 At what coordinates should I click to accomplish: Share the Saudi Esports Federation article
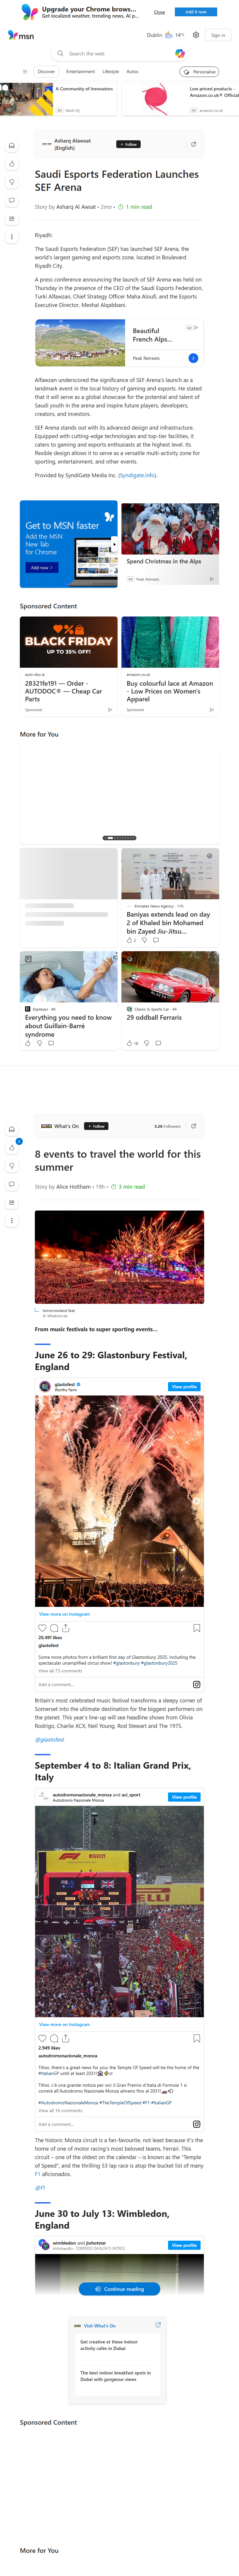pos(194,144)
